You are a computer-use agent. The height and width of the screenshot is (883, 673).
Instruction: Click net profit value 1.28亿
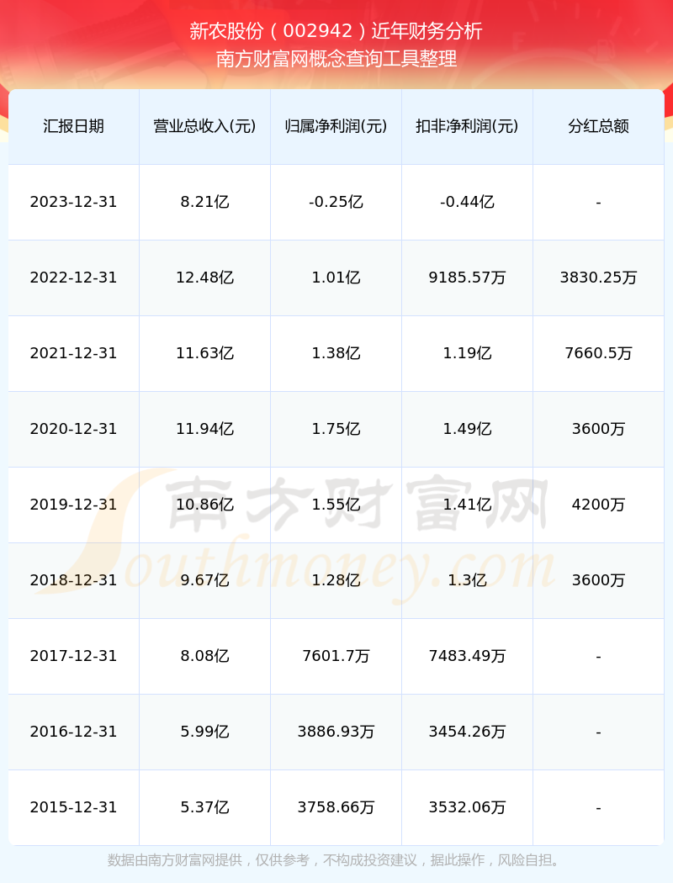pyautogui.click(x=336, y=580)
